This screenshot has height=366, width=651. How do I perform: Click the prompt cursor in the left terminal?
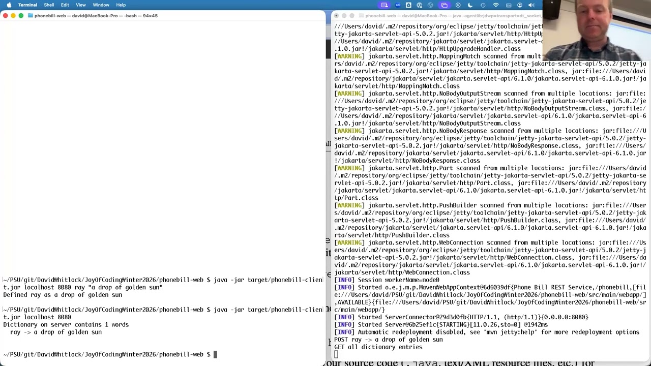215,354
